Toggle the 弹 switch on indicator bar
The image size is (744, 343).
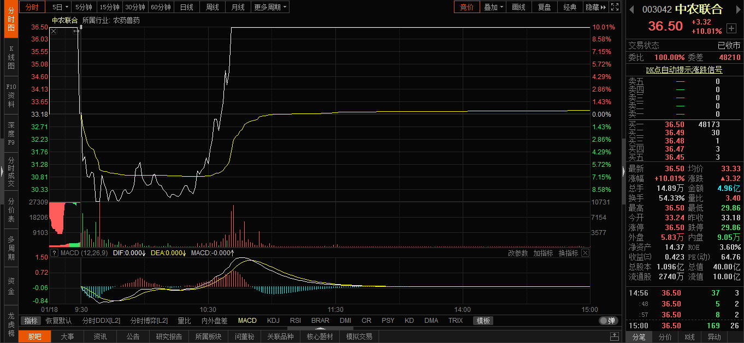pyautogui.click(x=607, y=321)
